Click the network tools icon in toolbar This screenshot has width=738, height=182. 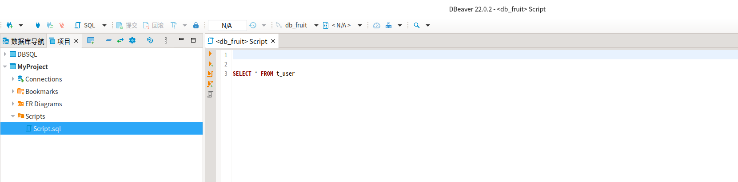(x=389, y=25)
